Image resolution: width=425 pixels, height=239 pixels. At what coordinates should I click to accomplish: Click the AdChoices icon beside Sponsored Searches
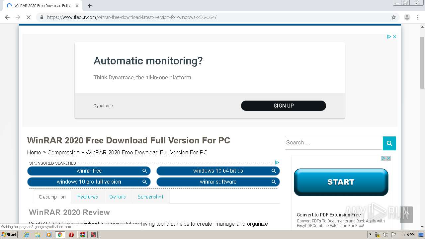click(x=277, y=163)
